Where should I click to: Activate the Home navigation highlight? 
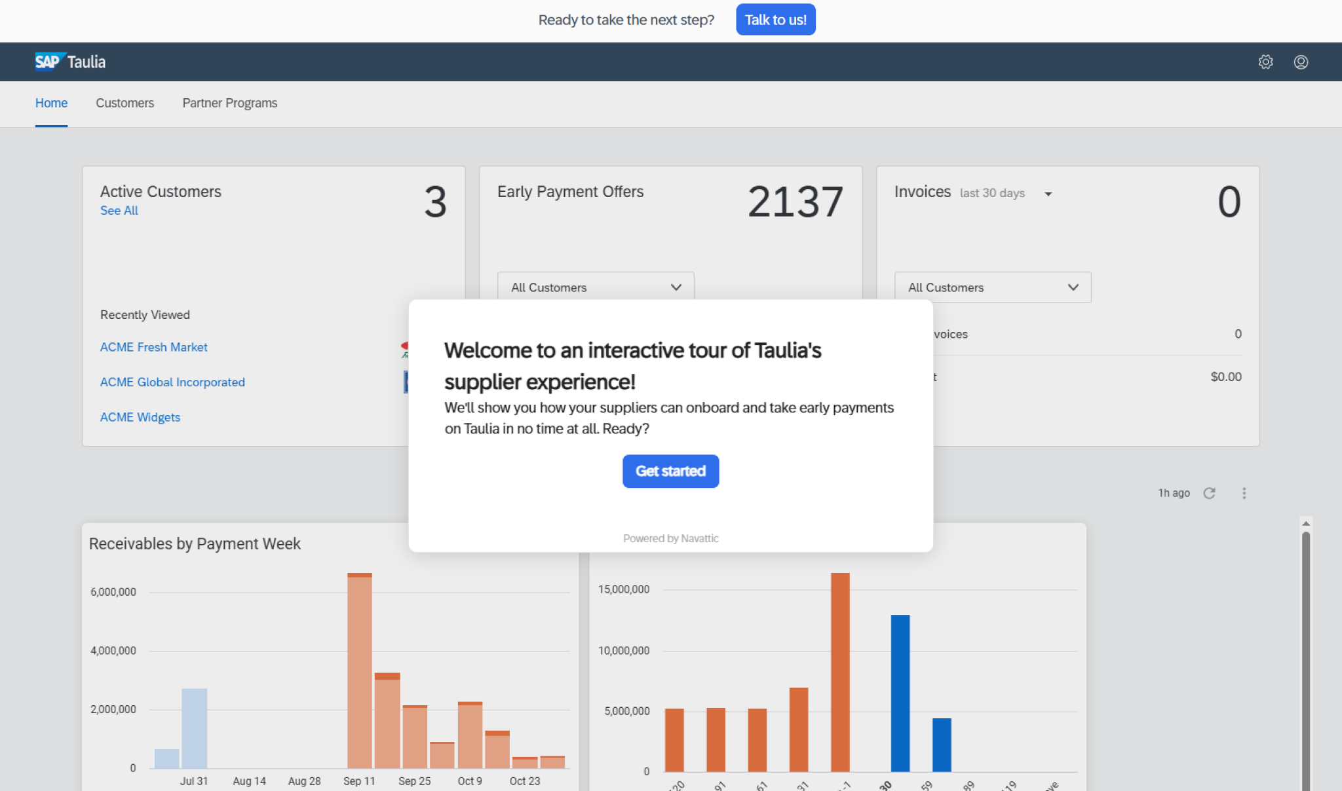click(x=51, y=103)
